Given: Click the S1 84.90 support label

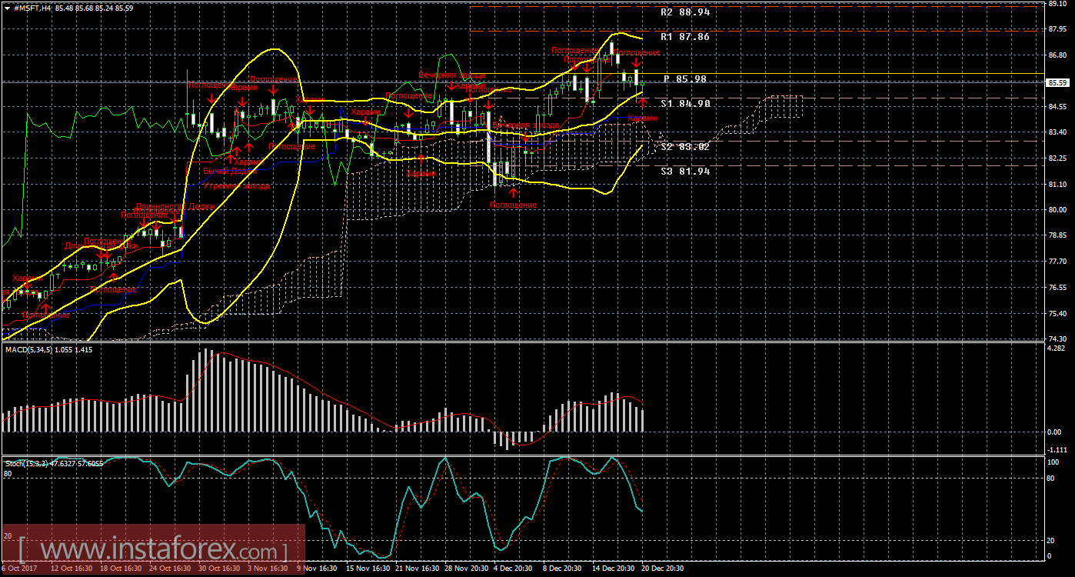Looking at the screenshot, I should 685,103.
